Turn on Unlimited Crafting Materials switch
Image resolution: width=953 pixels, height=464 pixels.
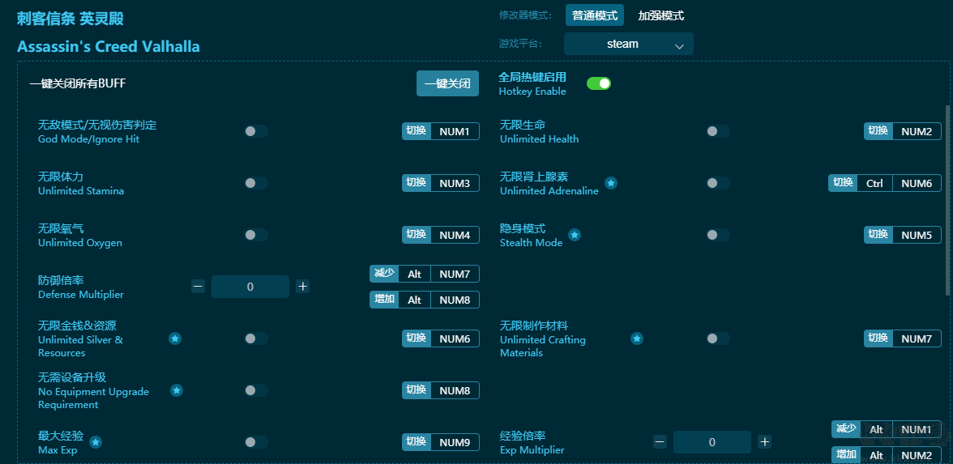[718, 338]
